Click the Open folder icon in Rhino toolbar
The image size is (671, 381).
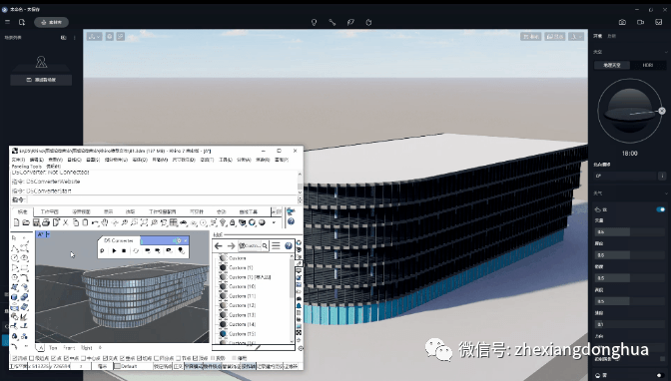click(x=26, y=222)
